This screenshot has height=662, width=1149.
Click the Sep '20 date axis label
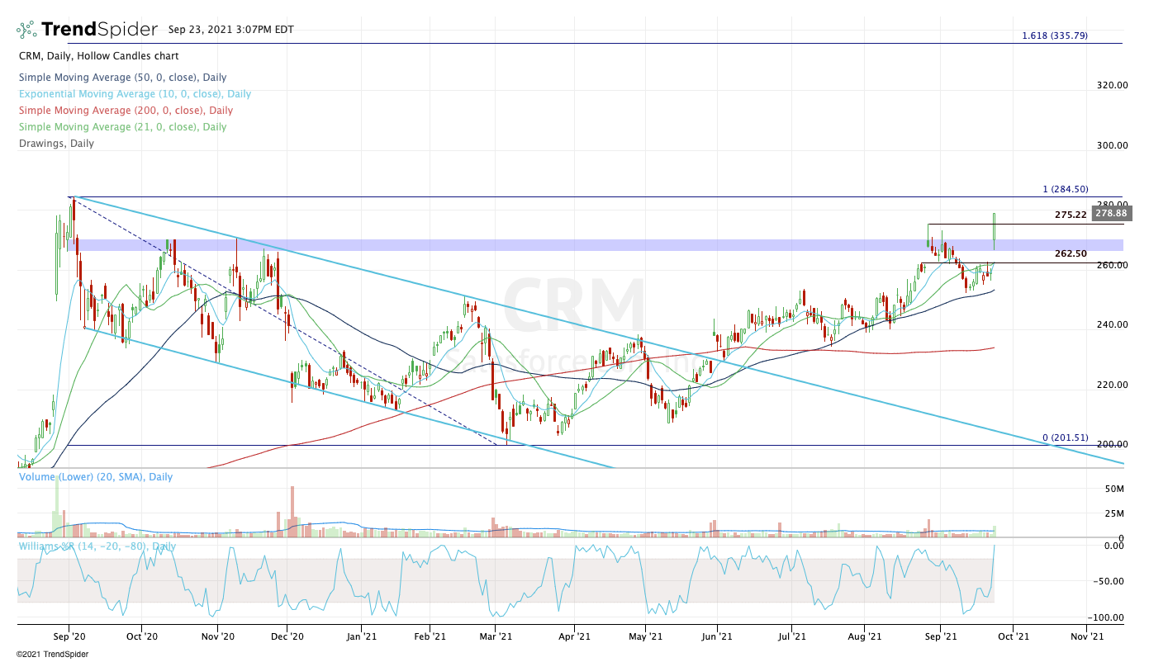69,636
